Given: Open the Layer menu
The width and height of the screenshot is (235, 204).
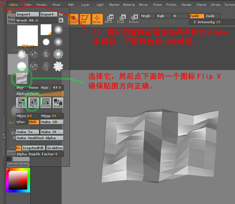Looking at the screenshot, I should click(85, 5).
